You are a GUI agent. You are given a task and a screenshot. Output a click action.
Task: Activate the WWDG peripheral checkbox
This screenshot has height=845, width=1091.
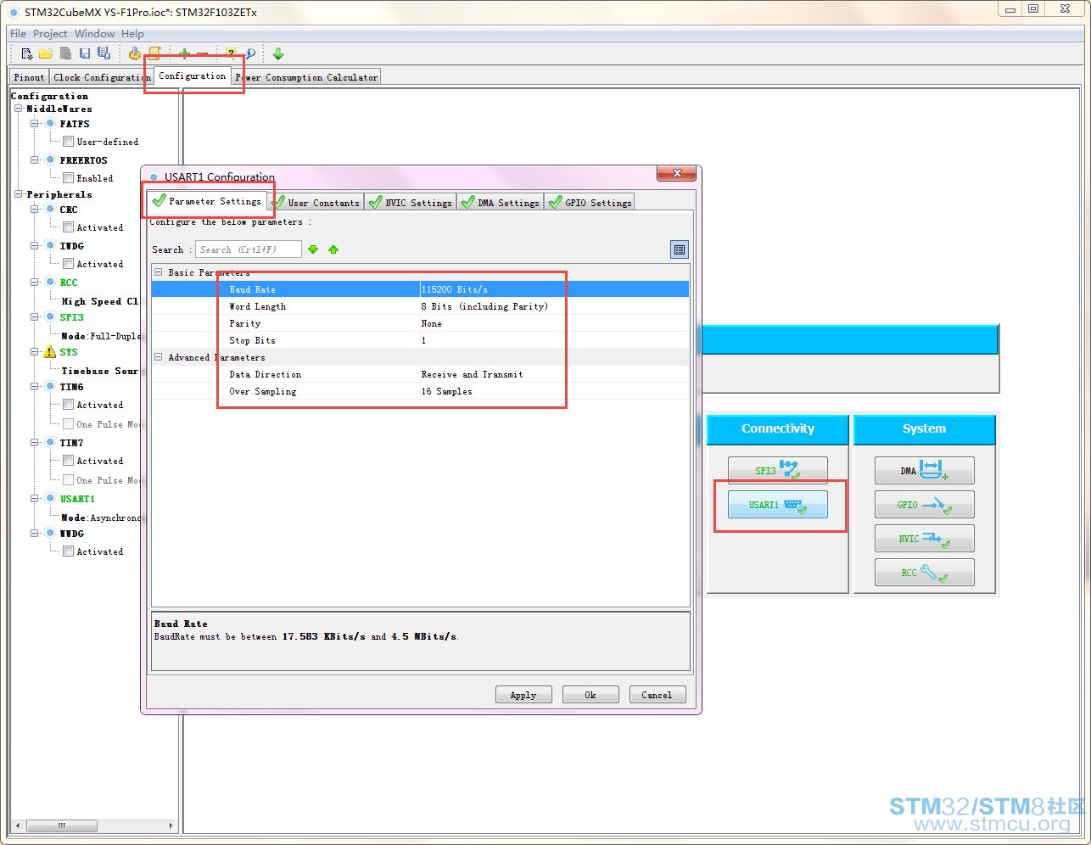point(68,551)
